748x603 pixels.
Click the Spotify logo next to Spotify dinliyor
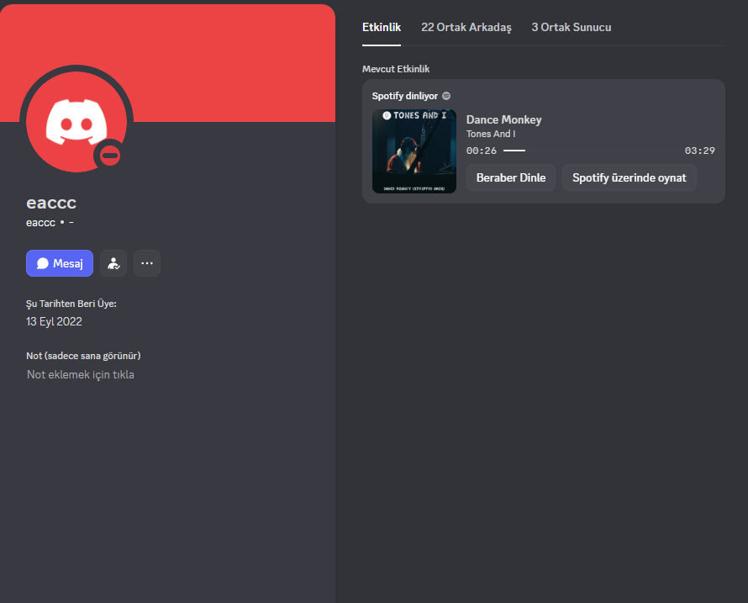(x=446, y=96)
